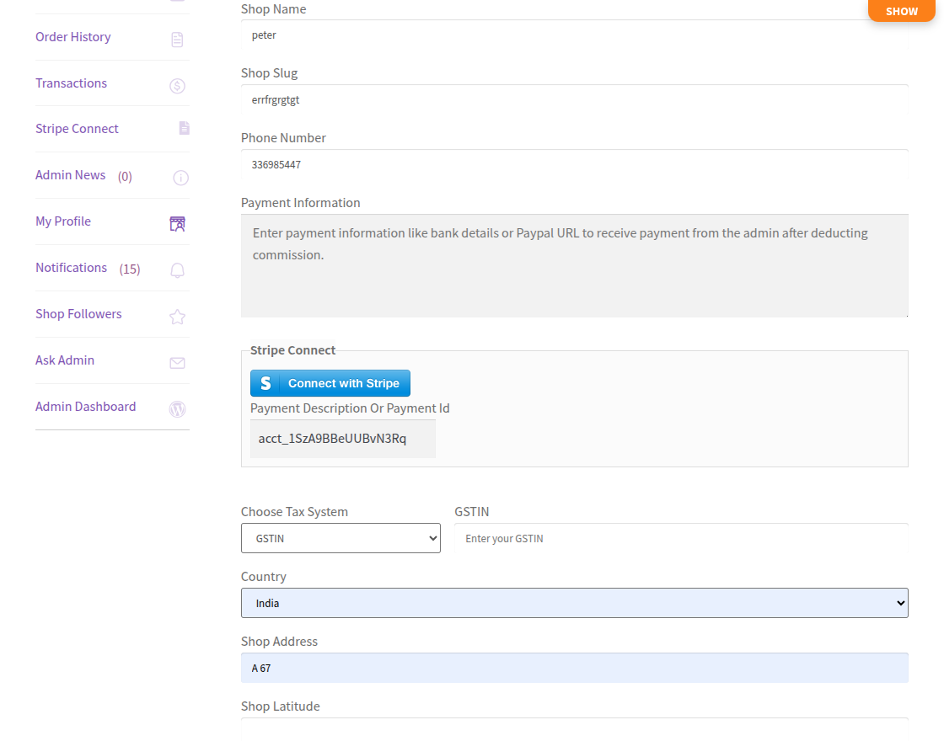Viewport: 944px width, 741px height.
Task: Click the Shop Followers star icon
Action: tap(177, 317)
